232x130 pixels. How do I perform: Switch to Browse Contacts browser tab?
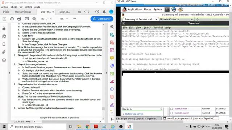coord(169,19)
